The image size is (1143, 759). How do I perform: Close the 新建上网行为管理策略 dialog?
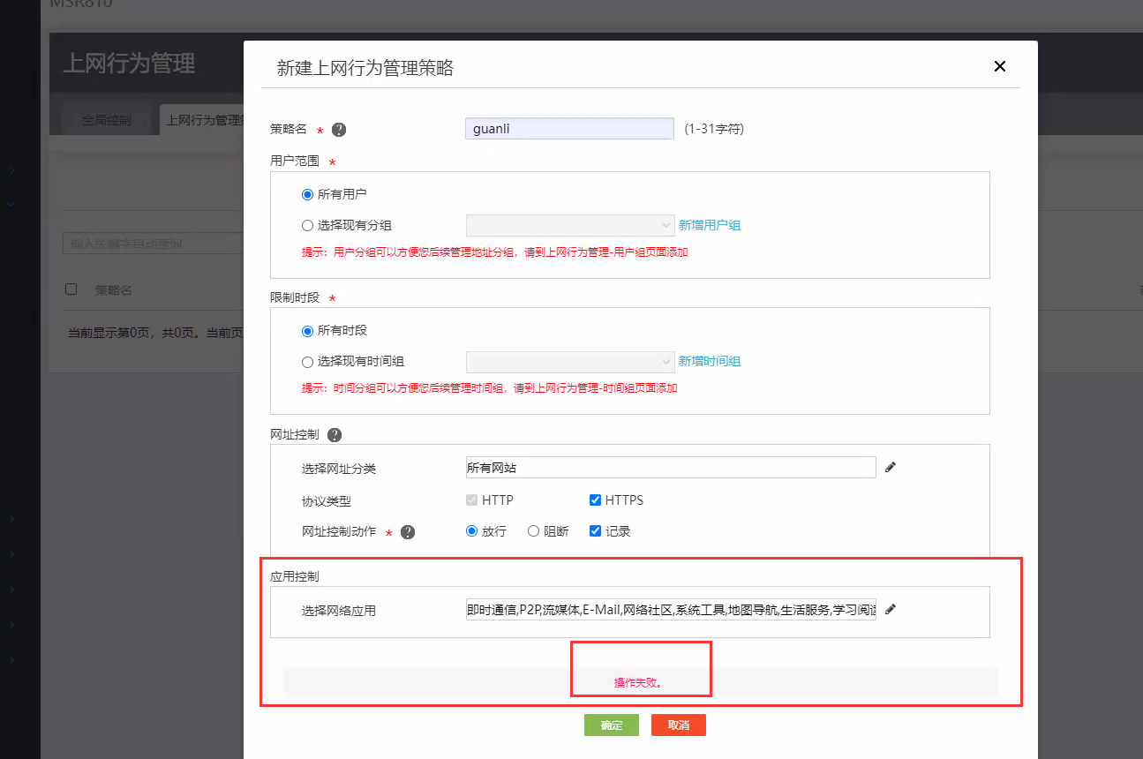click(x=1000, y=66)
